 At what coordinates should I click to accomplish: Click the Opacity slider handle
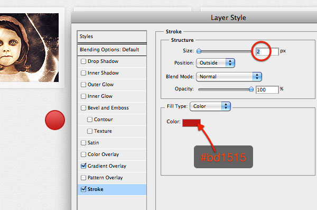pos(251,89)
